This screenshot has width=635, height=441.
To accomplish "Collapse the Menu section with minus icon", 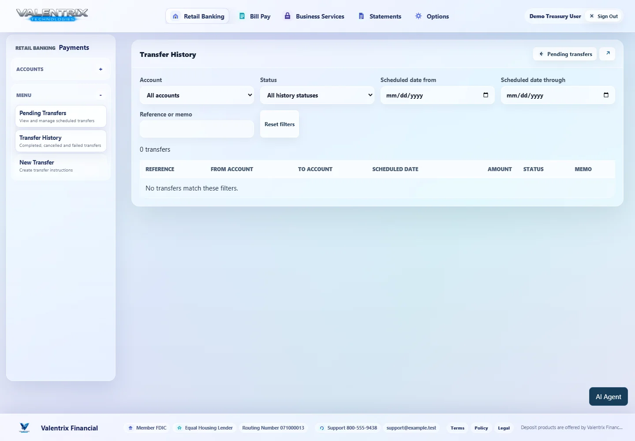I will point(101,95).
